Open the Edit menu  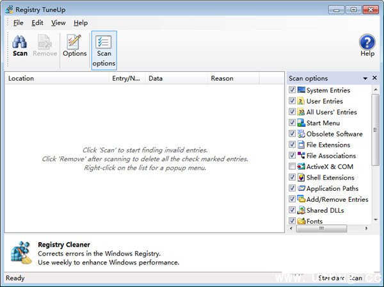click(x=37, y=23)
